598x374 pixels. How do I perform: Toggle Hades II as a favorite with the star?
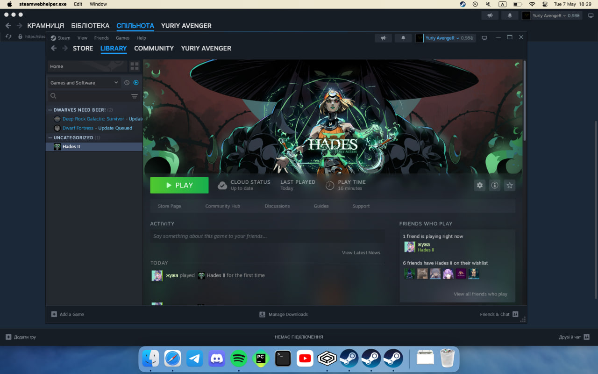point(510,185)
